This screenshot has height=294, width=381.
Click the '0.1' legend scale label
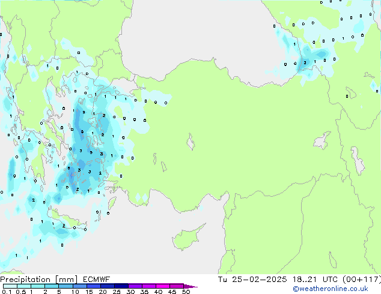pos(7,292)
